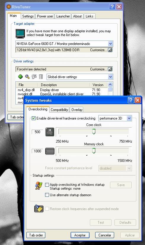The image size is (145, 245).
Task: Click the Aceptar button
Action: pyautogui.click(x=80, y=235)
